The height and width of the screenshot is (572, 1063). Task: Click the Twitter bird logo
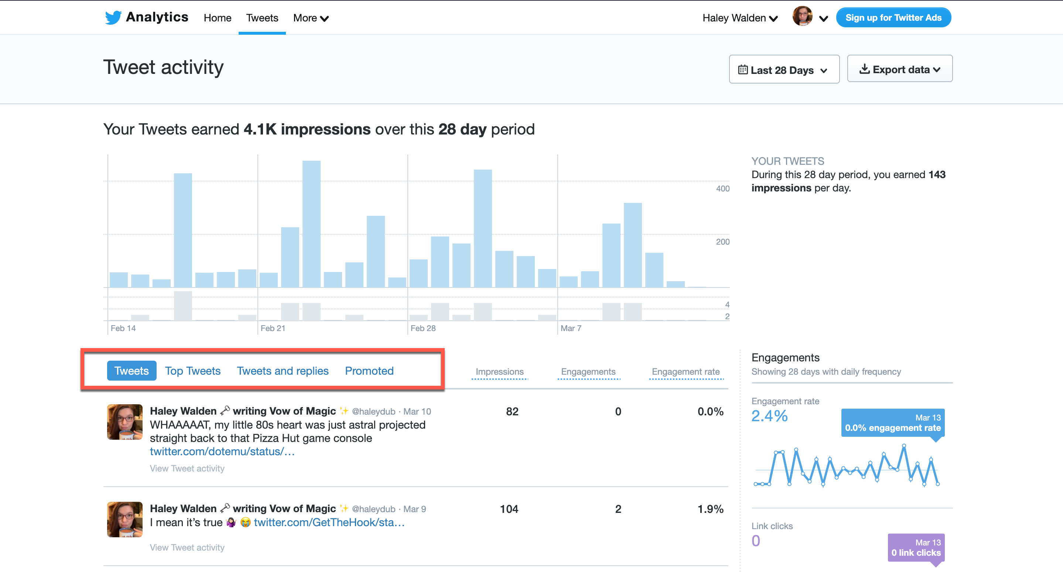[x=113, y=17]
